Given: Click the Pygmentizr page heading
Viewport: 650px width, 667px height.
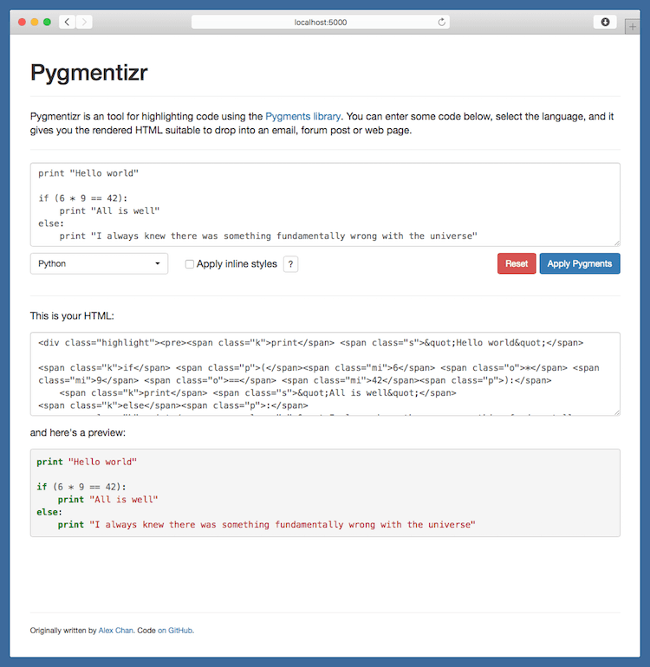Looking at the screenshot, I should (x=89, y=72).
